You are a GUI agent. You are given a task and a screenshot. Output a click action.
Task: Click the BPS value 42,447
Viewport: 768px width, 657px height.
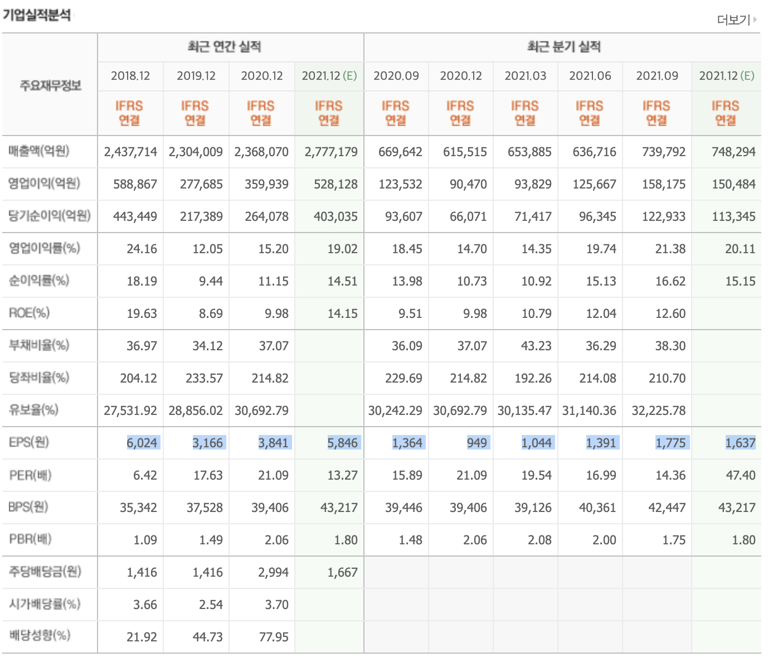[667, 508]
